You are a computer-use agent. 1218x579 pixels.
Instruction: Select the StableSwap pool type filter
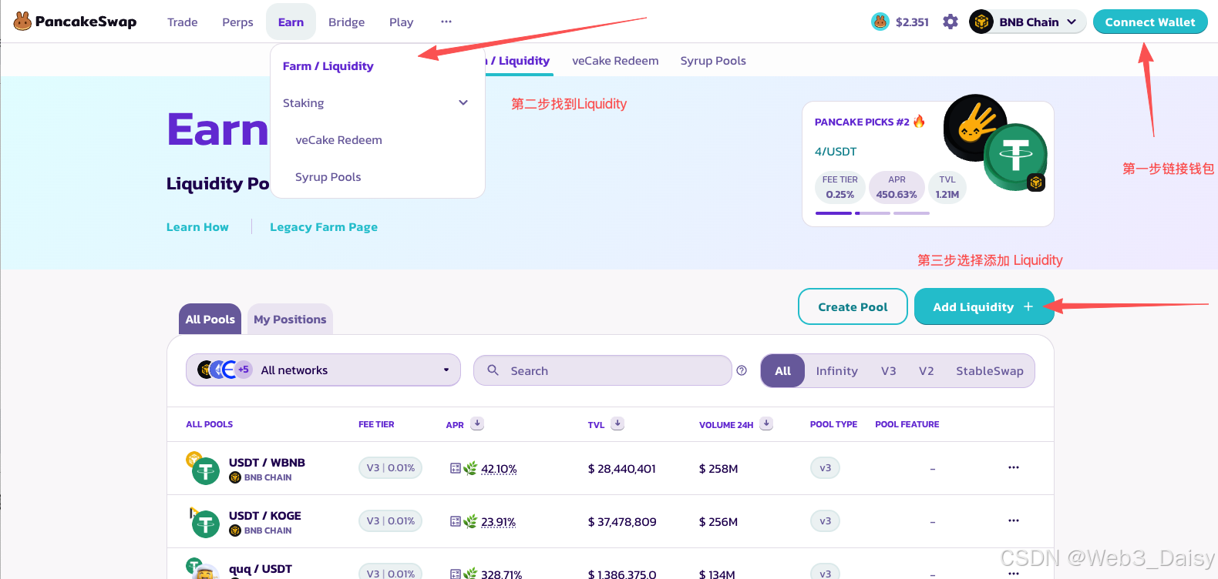pos(990,370)
